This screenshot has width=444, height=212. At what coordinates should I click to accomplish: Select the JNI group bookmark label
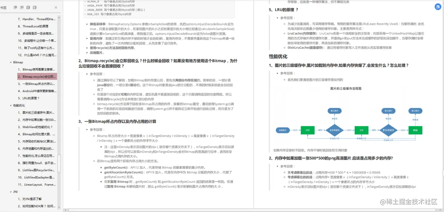click(x=15, y=192)
